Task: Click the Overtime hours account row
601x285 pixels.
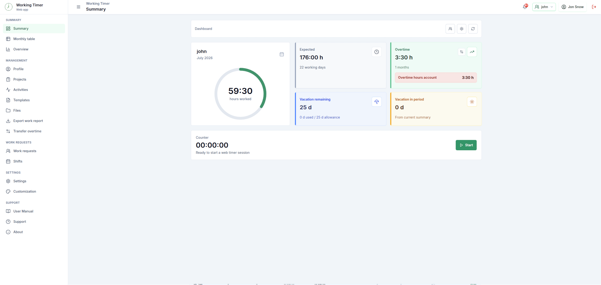Action: point(436,77)
